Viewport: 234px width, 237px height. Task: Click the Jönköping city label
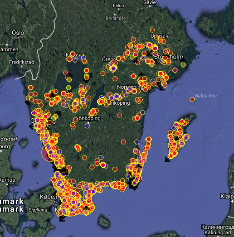click(89, 118)
